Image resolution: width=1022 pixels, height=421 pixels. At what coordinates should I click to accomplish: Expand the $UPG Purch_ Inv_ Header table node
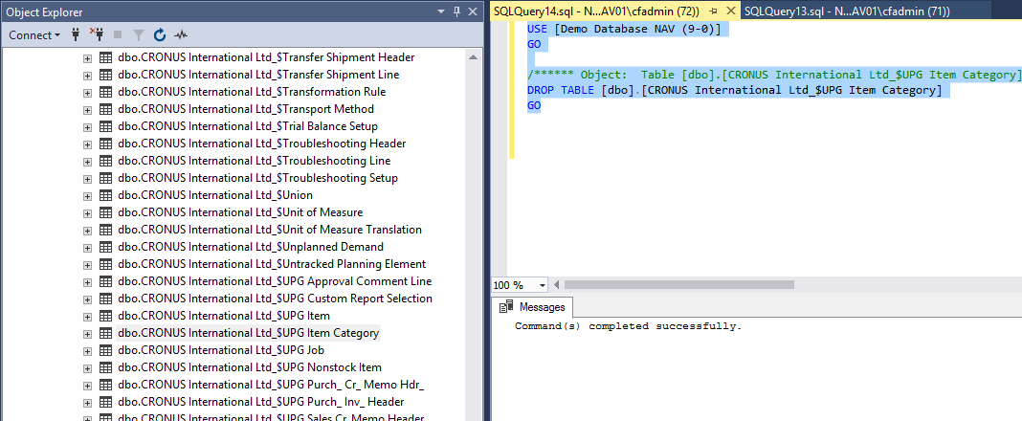[x=87, y=403]
